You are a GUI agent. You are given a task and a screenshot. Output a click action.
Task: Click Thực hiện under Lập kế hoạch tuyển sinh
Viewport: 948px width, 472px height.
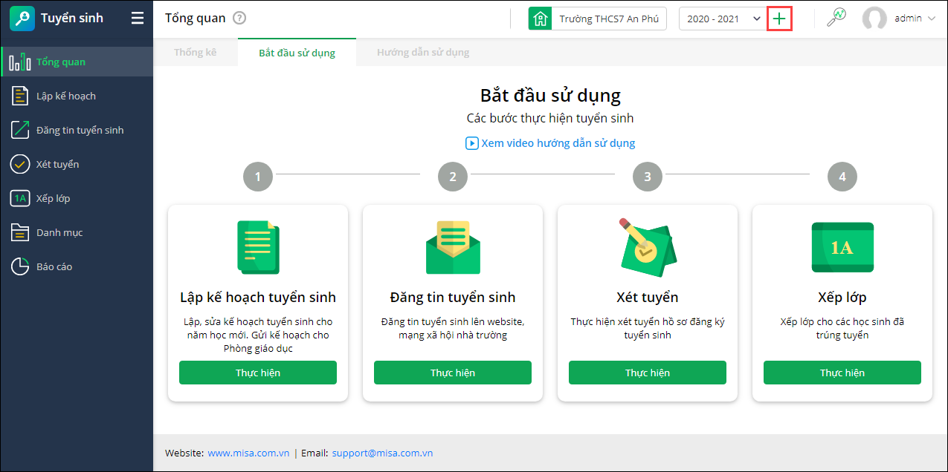pos(258,373)
